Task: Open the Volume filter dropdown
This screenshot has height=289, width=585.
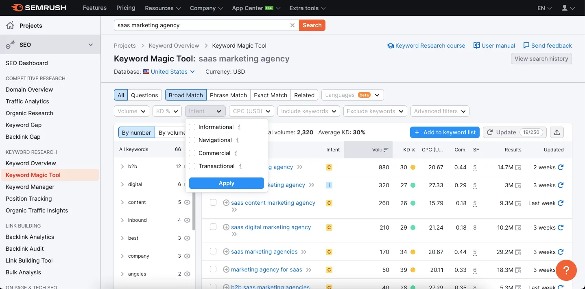Action: point(131,111)
